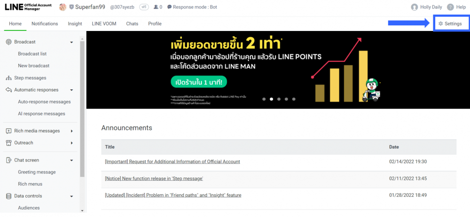
Task: Switch to the Home tab
Action: pyautogui.click(x=16, y=23)
